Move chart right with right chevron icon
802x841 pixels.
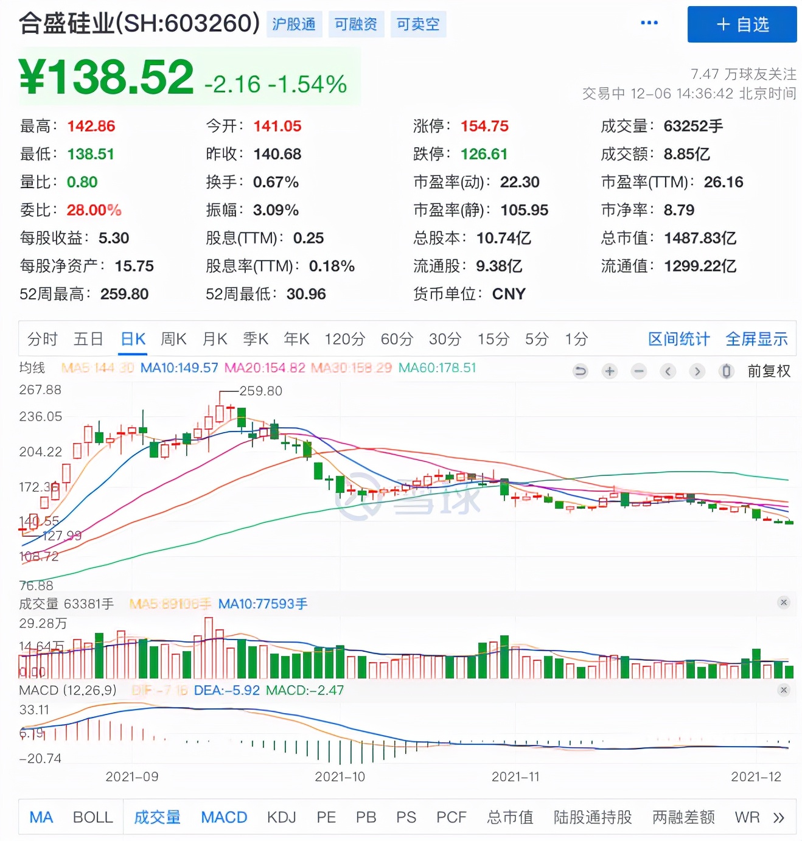point(697,371)
